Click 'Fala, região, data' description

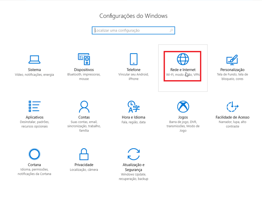tap(134, 122)
